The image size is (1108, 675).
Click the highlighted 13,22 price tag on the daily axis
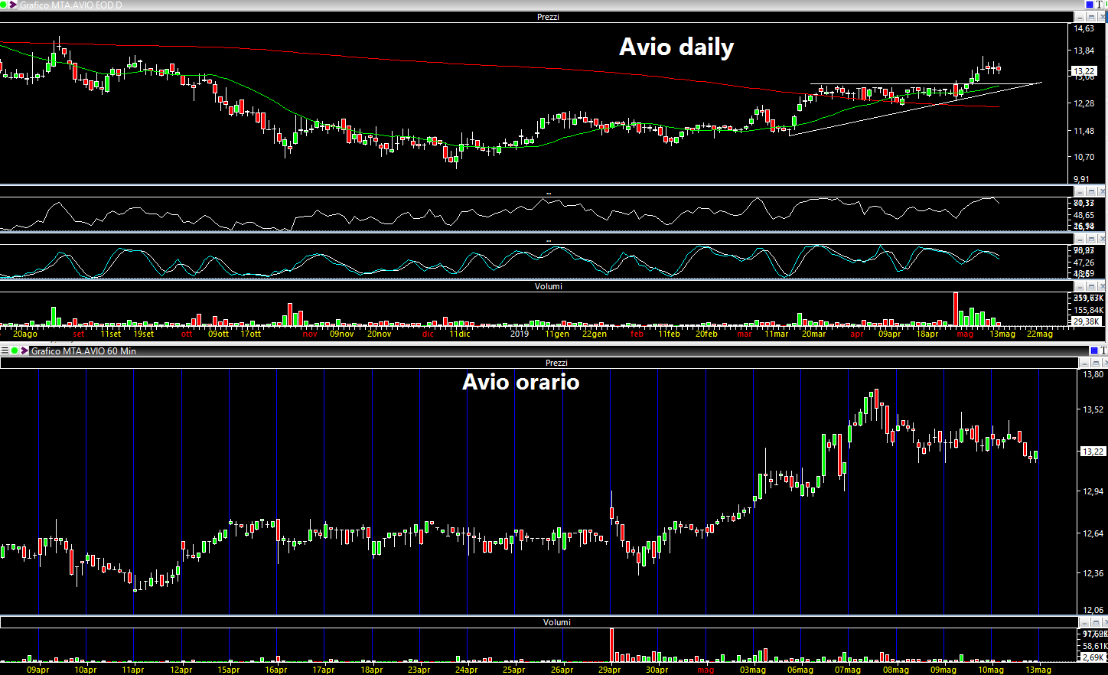tap(1084, 71)
